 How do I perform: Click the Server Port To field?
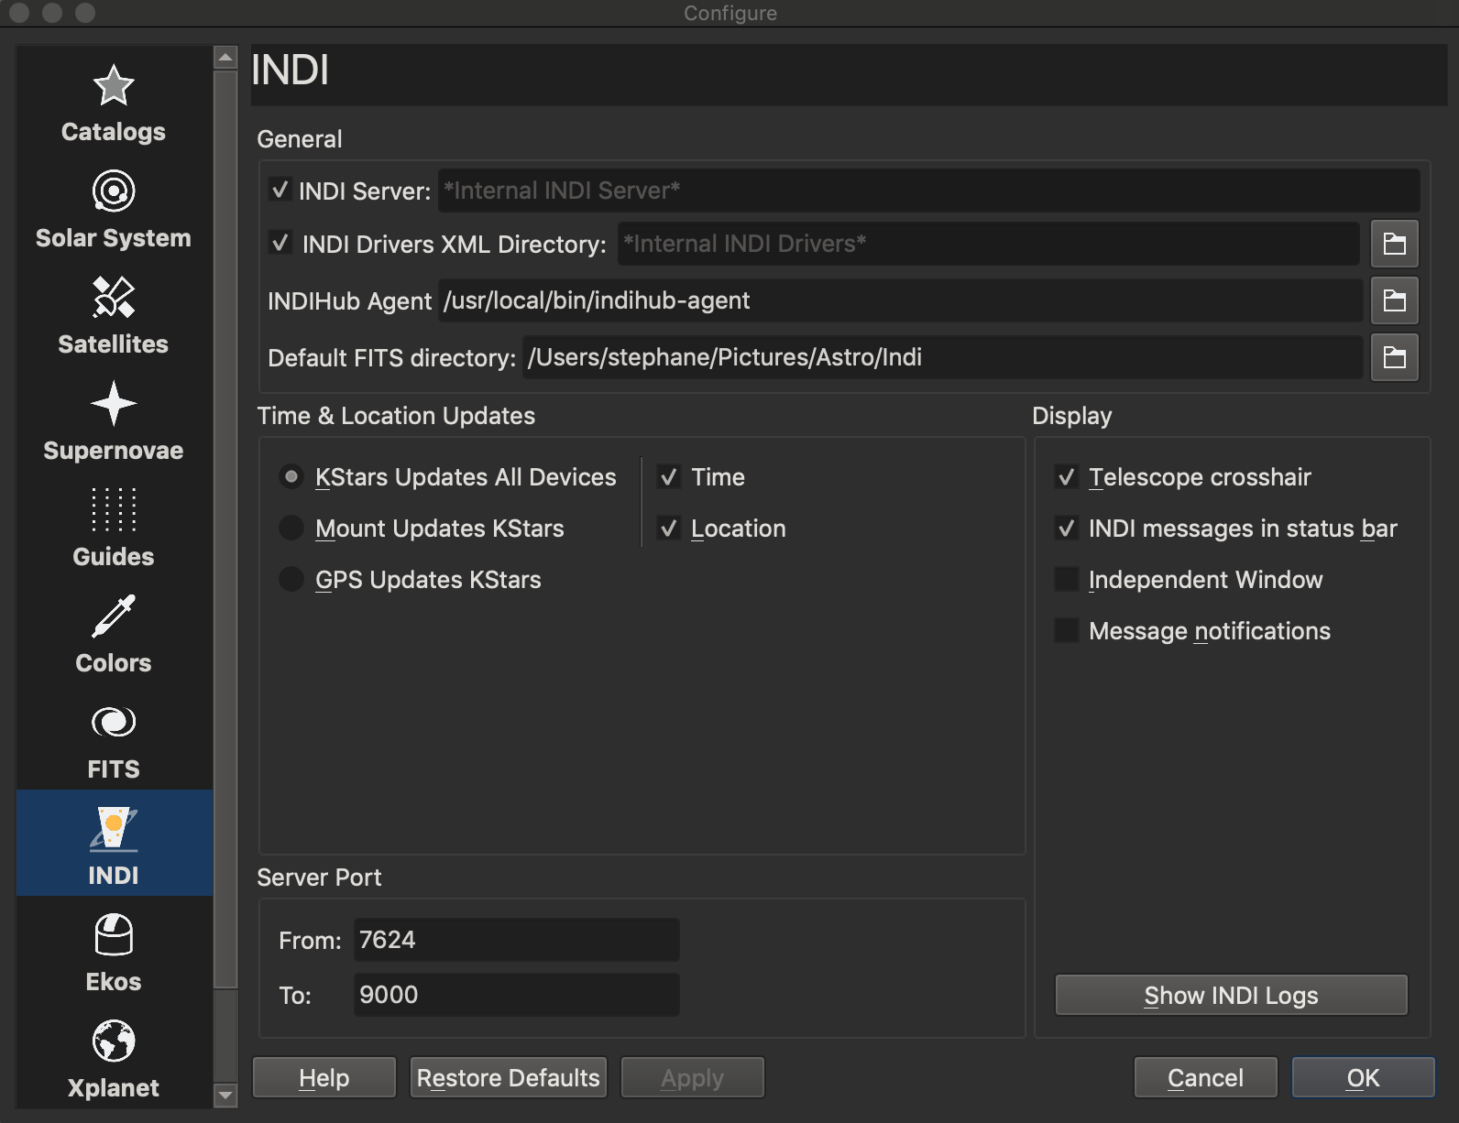[517, 995]
